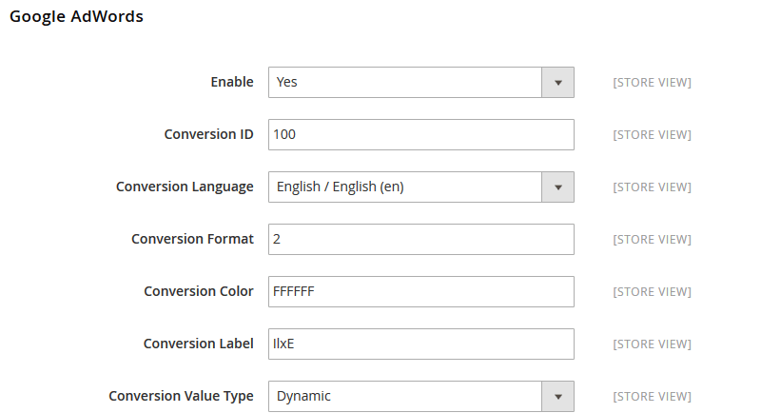Open the Enable dropdown showing Yes
Image resolution: width=761 pixels, height=413 pixels.
[x=420, y=82]
